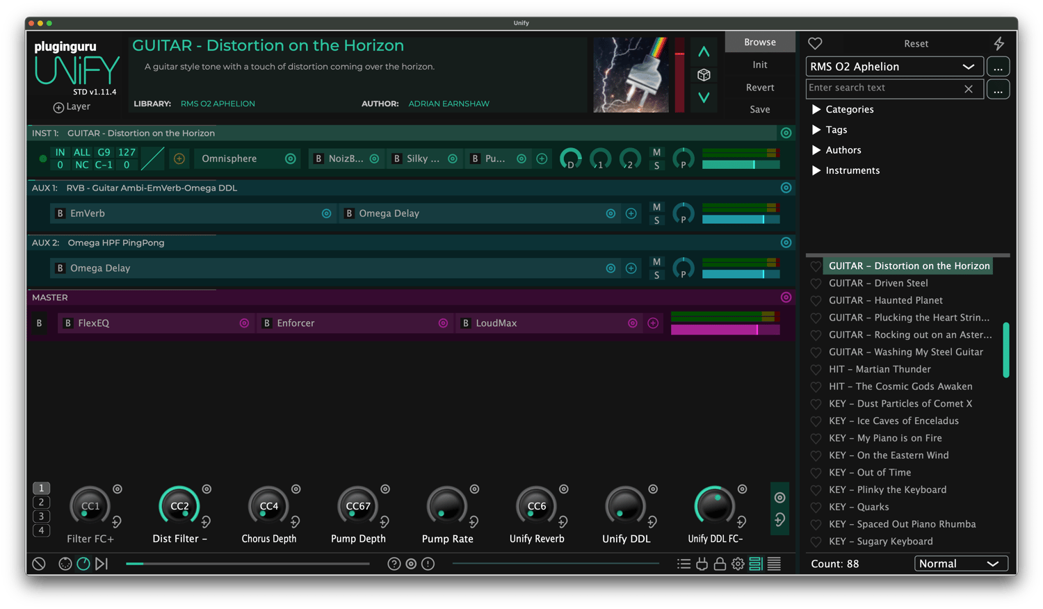Open the MIDI settings icon in the bottom bar

(65, 564)
